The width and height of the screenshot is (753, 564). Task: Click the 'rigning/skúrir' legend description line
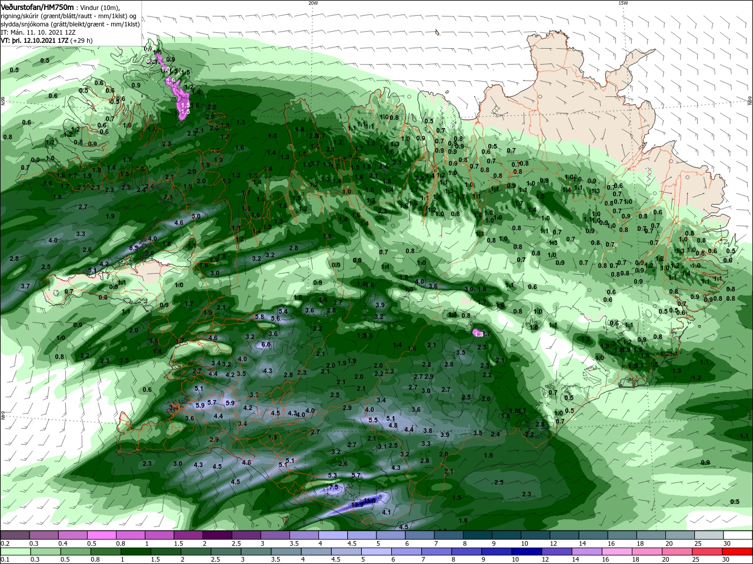coord(69,16)
